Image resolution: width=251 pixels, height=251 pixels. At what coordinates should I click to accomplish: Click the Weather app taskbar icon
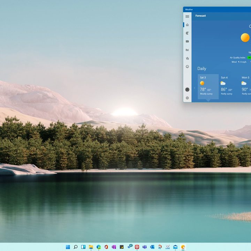183,247
